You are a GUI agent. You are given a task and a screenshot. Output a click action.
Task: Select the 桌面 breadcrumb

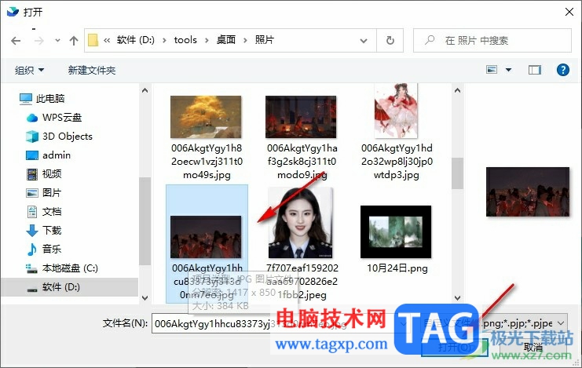pyautogui.click(x=226, y=40)
